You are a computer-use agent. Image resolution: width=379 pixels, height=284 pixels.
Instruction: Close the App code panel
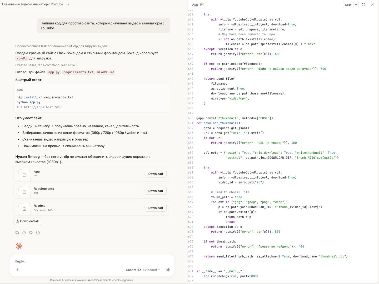tap(372, 5)
